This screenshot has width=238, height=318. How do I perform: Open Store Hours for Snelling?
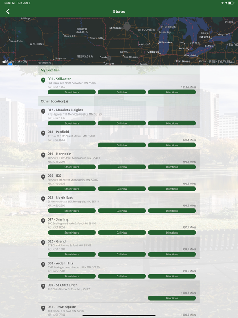point(71,233)
